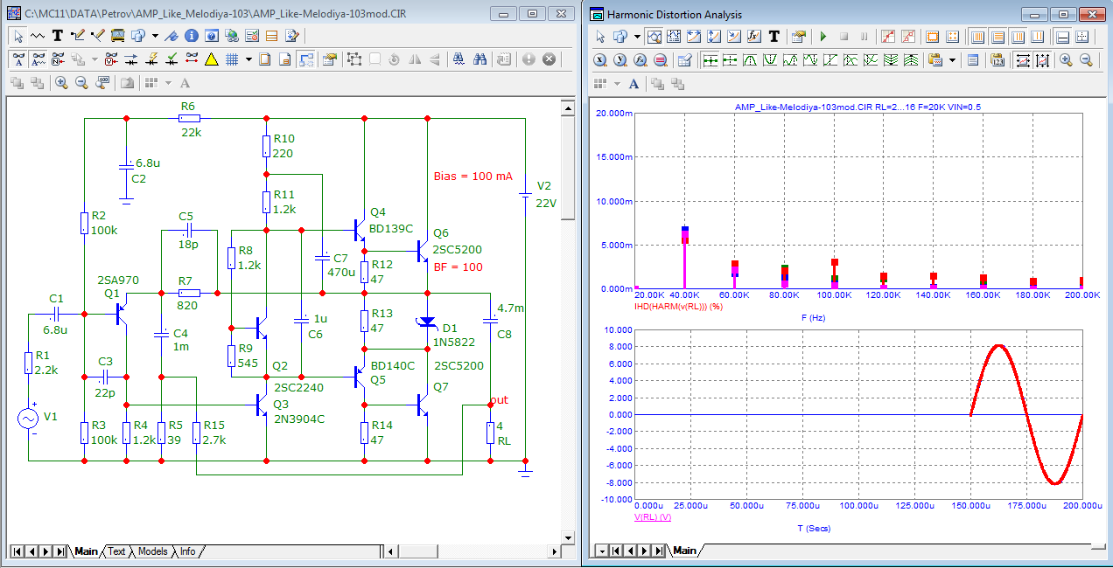The width and height of the screenshot is (1113, 568).
Task: Select the wire drawing mode tool
Action: 77,36
